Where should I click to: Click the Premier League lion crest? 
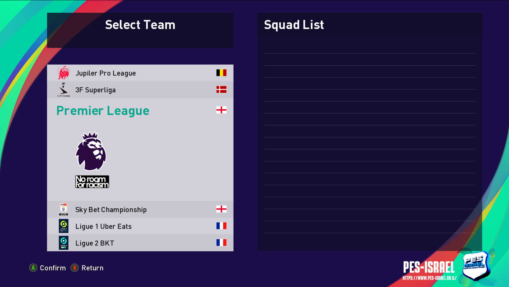pyautogui.click(x=91, y=151)
